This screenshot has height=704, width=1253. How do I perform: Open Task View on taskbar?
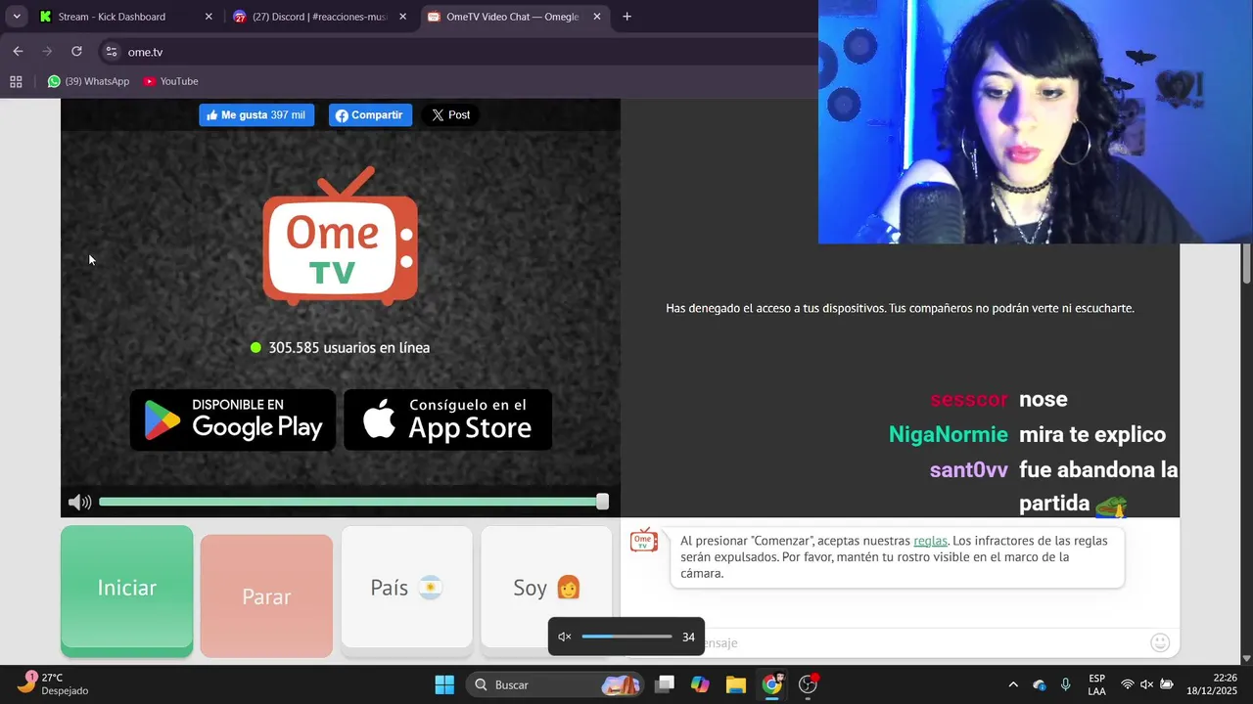click(x=665, y=684)
